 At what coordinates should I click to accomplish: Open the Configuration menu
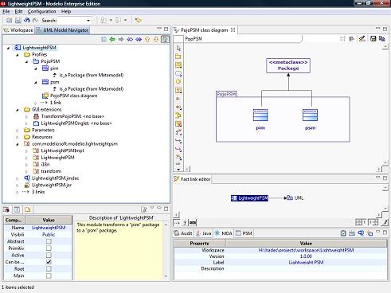click(41, 11)
